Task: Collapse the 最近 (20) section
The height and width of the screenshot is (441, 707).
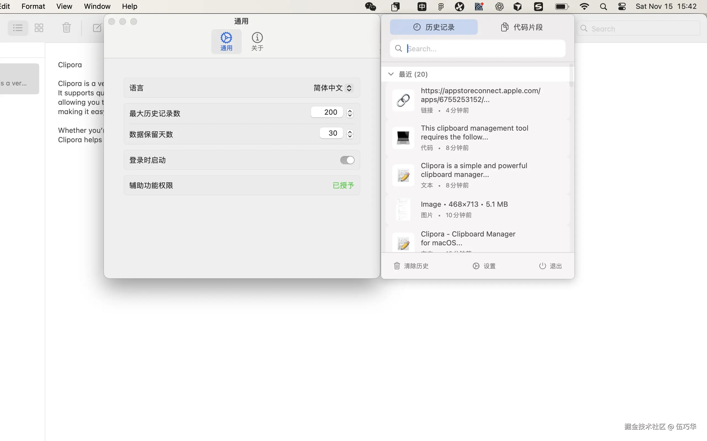Action: (391, 74)
